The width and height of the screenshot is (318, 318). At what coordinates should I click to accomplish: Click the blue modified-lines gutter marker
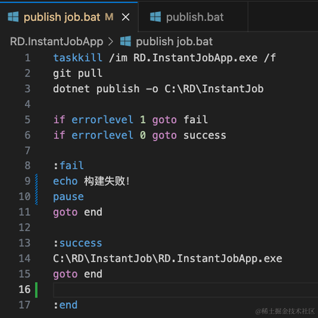[36, 189]
